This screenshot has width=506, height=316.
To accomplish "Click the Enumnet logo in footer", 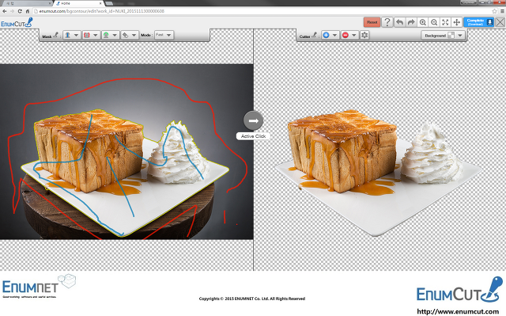I will point(39,286).
